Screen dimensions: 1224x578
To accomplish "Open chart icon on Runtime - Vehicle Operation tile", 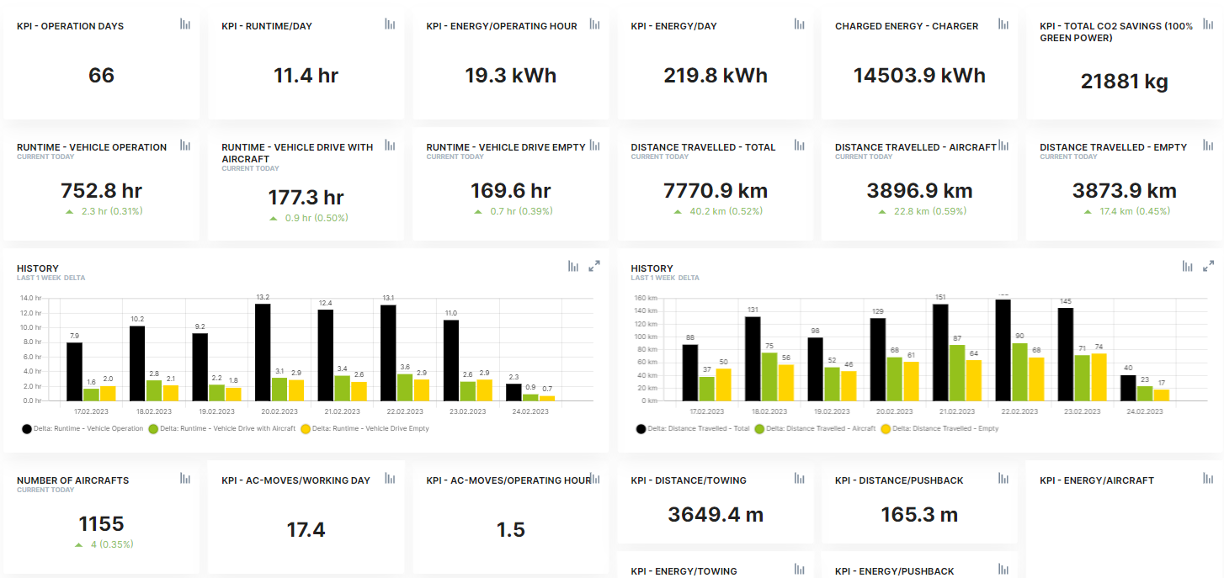I will pyautogui.click(x=185, y=146).
